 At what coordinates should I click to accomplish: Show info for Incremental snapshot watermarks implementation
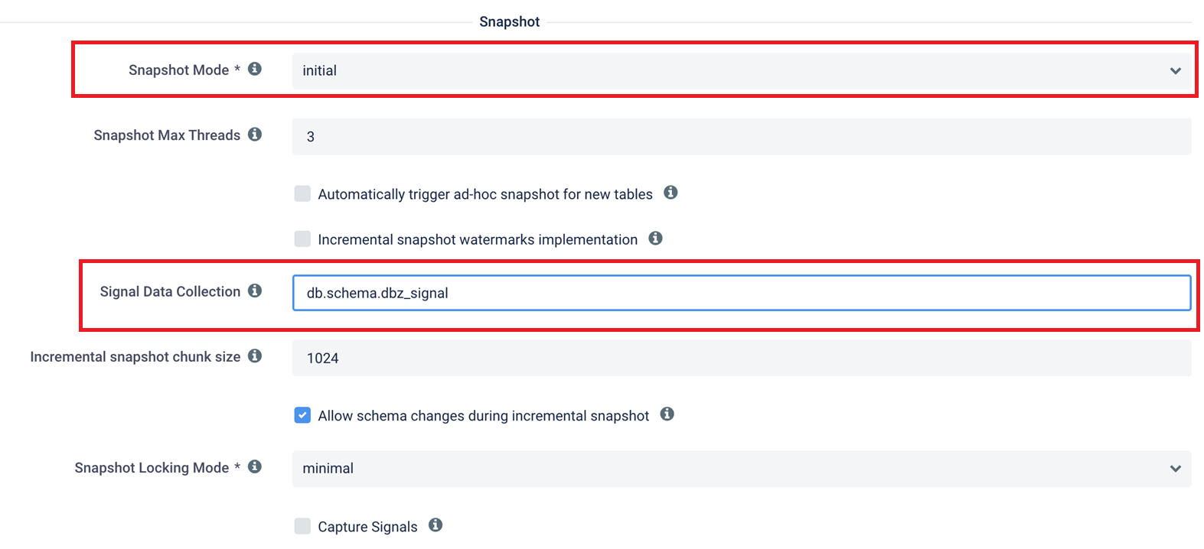click(x=655, y=239)
